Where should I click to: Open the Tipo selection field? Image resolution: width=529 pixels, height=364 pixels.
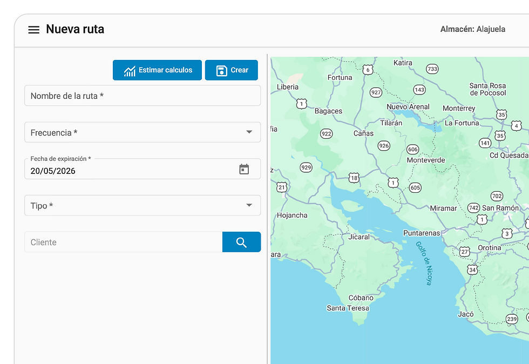[143, 205]
